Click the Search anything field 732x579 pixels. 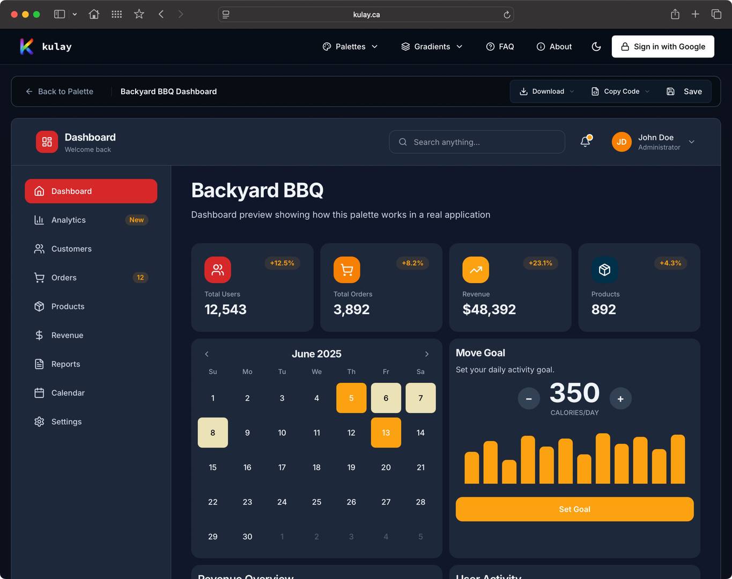(x=477, y=142)
